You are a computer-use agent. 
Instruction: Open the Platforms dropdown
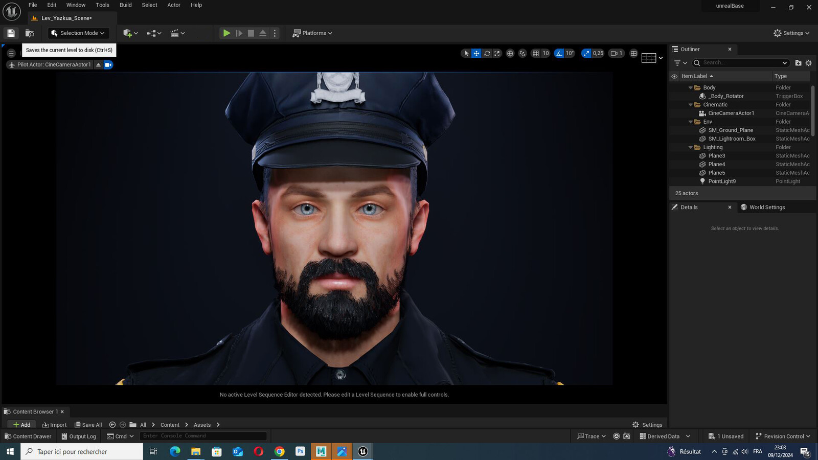[312, 33]
